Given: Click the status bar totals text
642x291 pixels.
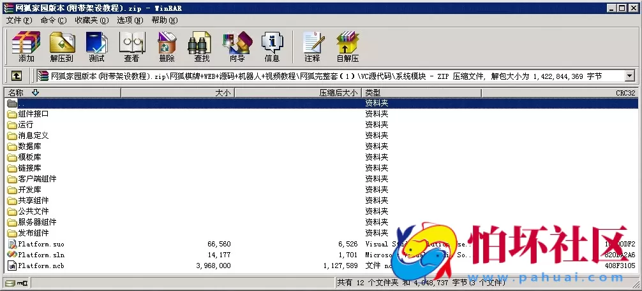Looking at the screenshot, I should pyautogui.click(x=421, y=283).
